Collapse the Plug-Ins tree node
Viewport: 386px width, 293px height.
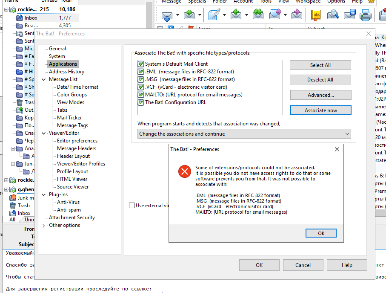44,194
